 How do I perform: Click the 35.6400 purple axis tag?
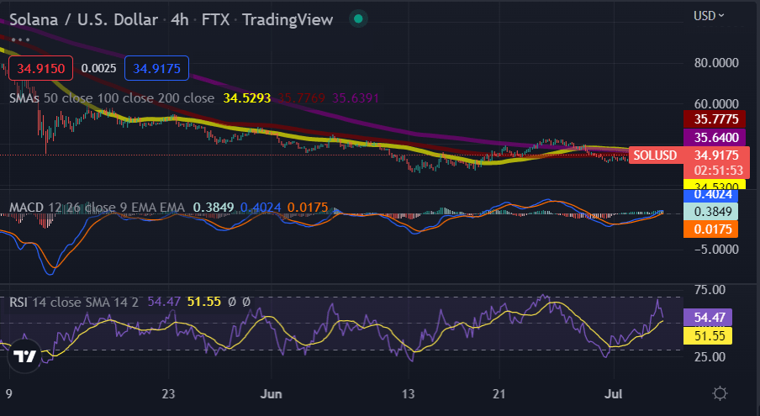715,138
